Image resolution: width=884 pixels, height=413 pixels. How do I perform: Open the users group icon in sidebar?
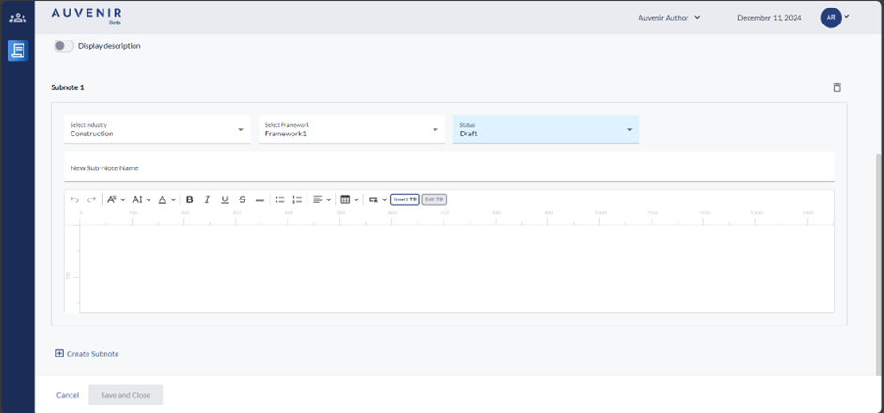point(18,18)
